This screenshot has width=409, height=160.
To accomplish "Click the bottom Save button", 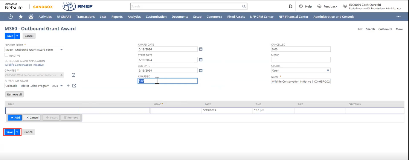I will pyautogui.click(x=10, y=132).
